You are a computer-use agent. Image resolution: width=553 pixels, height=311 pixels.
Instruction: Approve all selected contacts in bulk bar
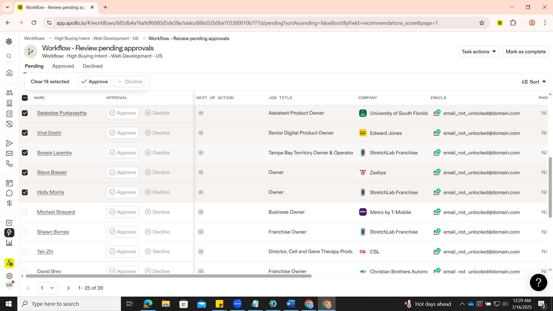94,81
